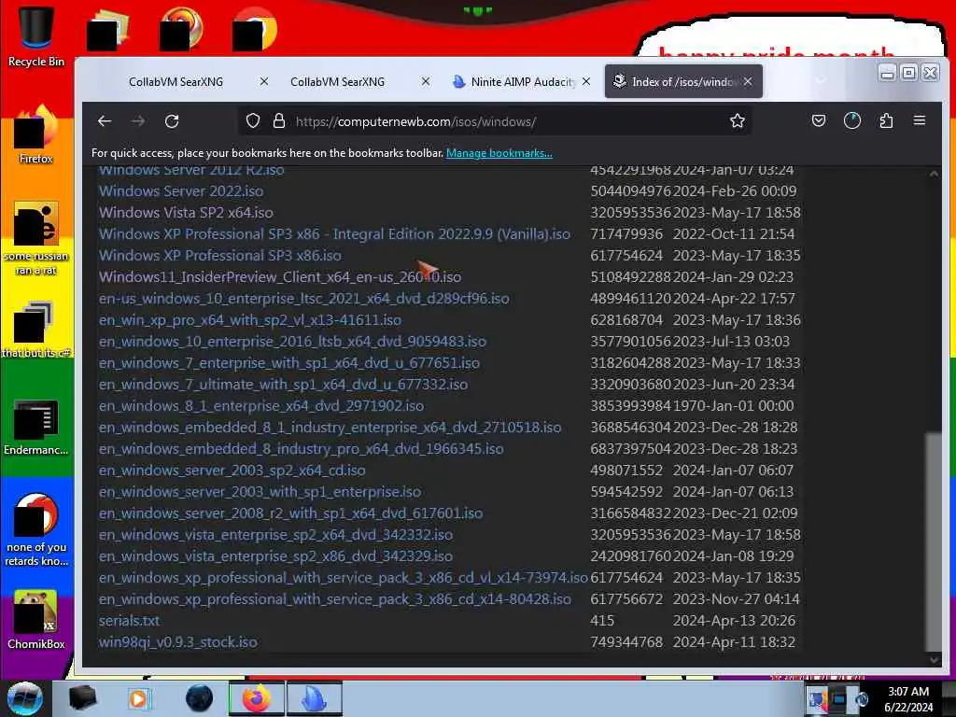Open the Extensions puzzle piece icon
This screenshot has width=956, height=717.
tap(886, 120)
